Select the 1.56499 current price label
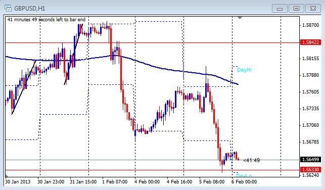Image resolution: width=325 pixels, height=190 pixels. click(310, 159)
